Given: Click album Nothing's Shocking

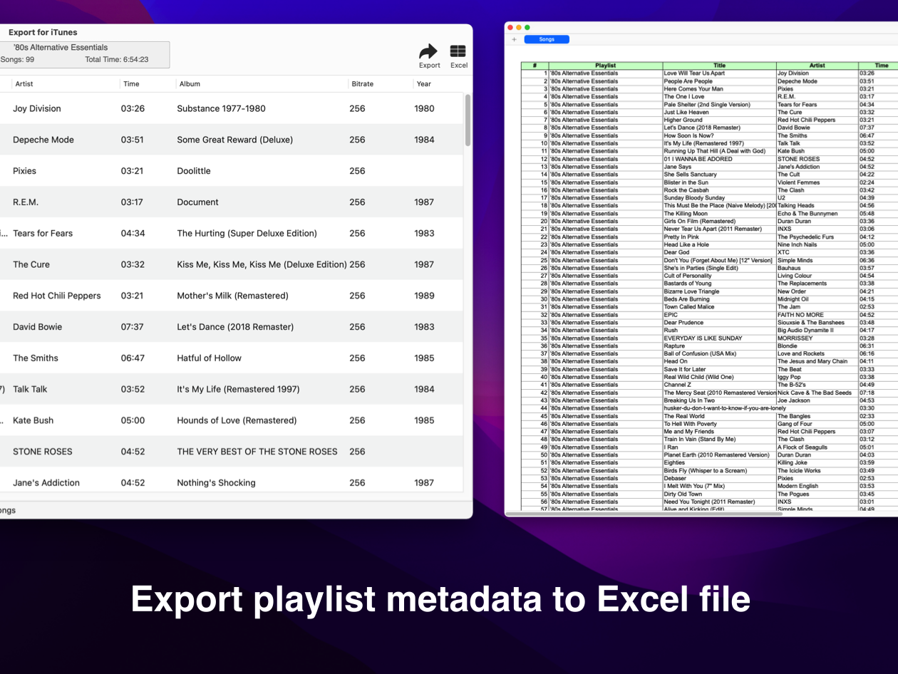Looking at the screenshot, I should click(216, 483).
